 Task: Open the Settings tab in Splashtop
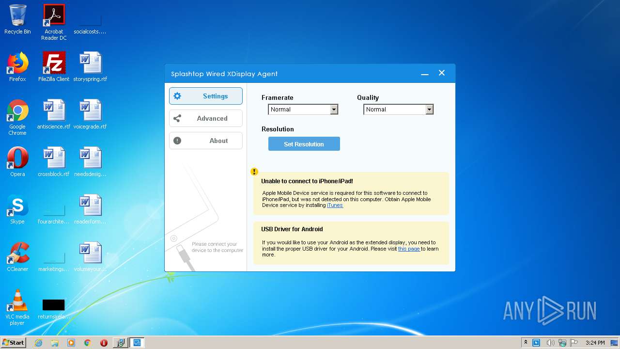206,96
